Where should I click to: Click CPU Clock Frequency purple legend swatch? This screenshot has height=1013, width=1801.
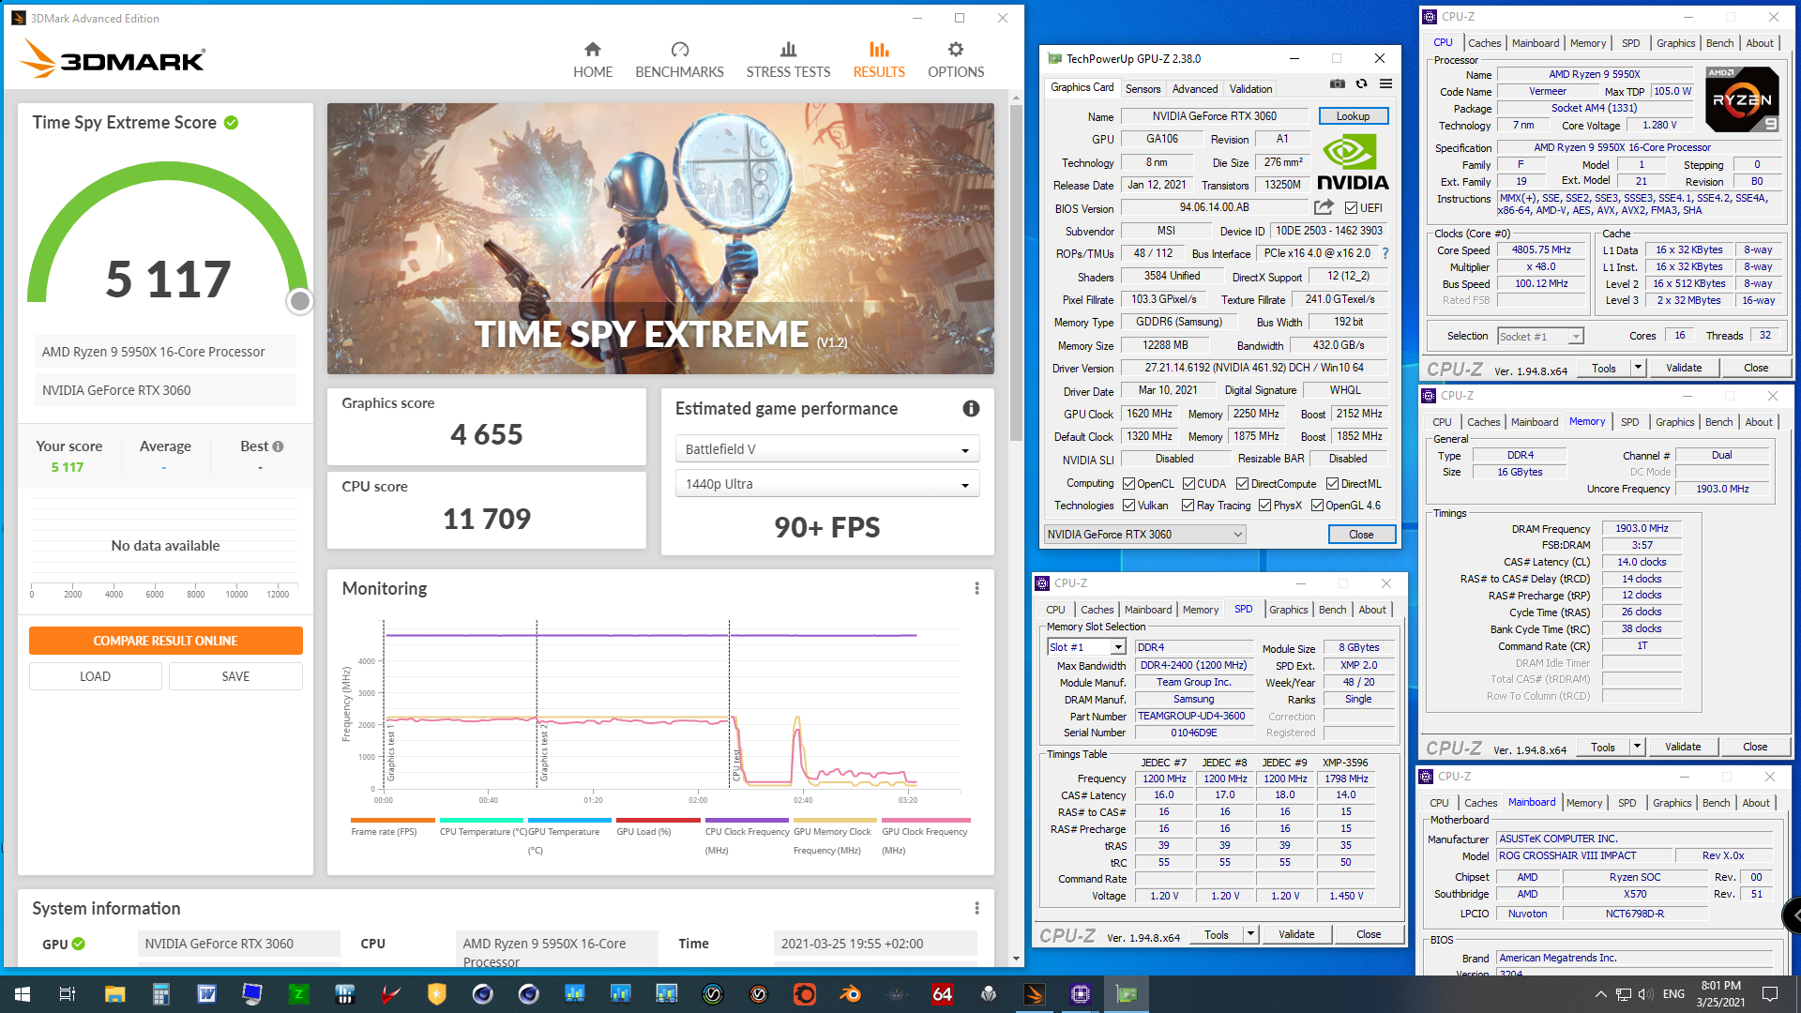coord(747,820)
